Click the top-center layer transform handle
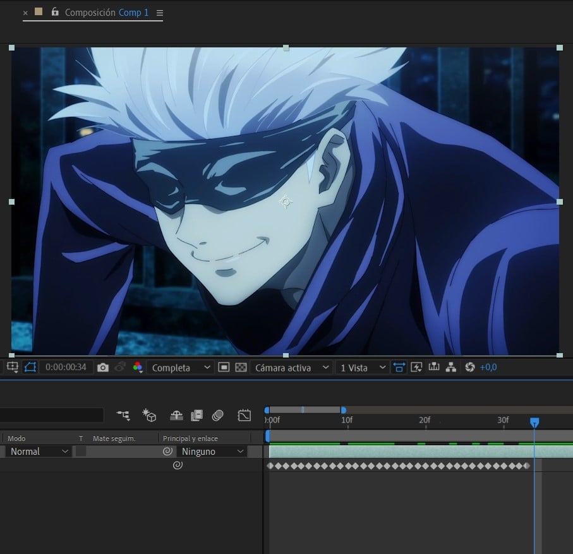This screenshot has height=554, width=573. 286,48
